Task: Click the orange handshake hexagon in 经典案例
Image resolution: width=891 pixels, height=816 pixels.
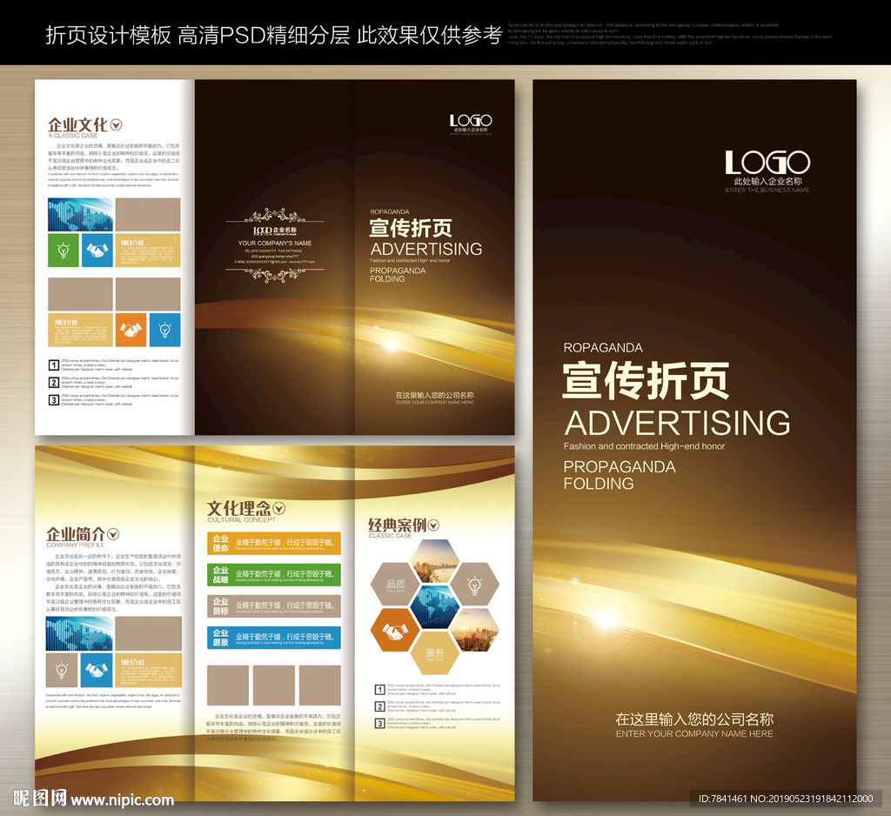Action: [394, 630]
